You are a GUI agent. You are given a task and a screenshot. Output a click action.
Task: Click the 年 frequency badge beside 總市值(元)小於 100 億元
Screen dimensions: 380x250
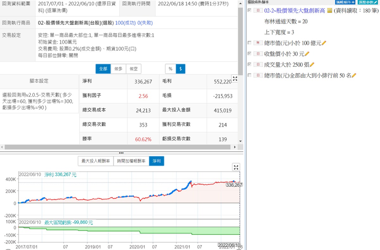tap(258, 43)
